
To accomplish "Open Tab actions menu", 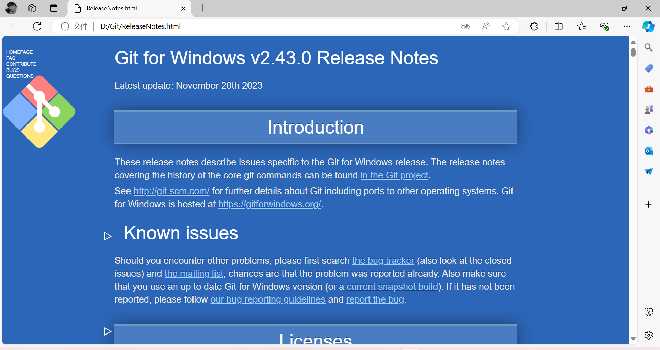I will [54, 8].
